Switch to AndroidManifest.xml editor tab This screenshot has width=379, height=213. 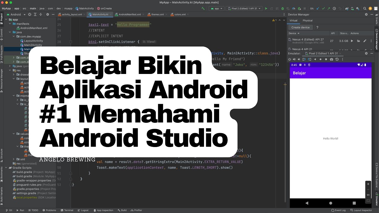tap(129, 14)
